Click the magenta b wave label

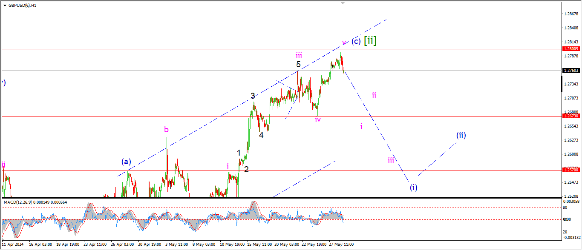click(x=167, y=129)
